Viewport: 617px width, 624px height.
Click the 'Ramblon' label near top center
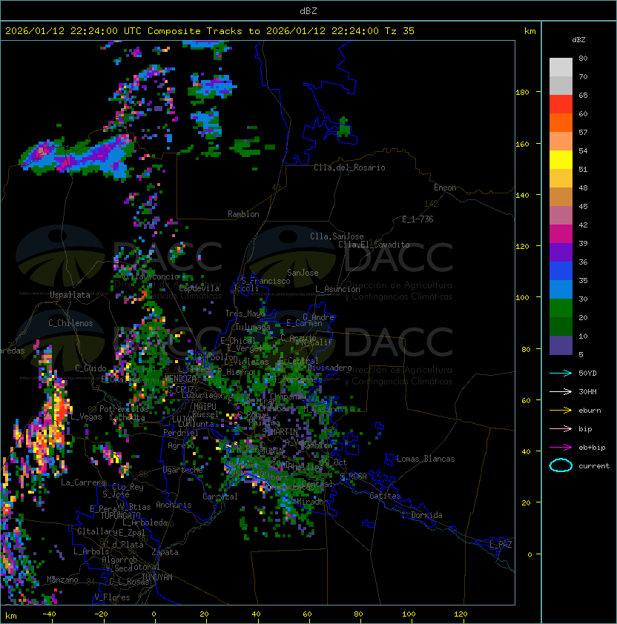[x=243, y=214]
